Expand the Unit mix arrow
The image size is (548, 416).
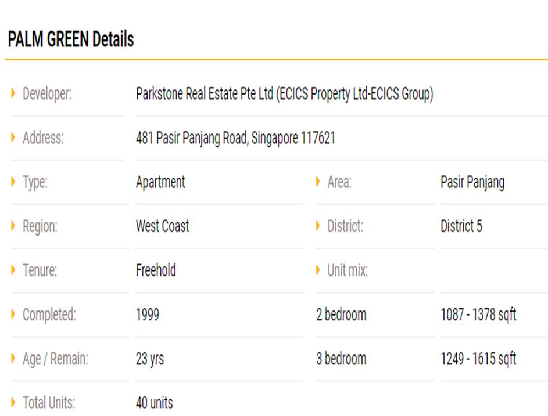coord(318,270)
